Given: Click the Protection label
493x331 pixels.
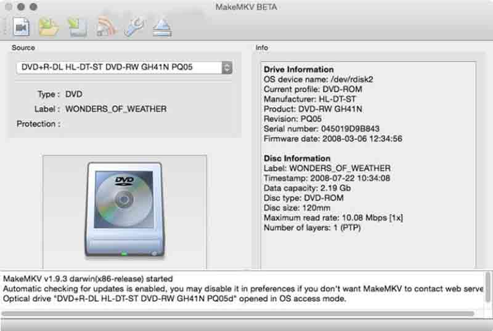Looking at the screenshot, I should point(39,124).
